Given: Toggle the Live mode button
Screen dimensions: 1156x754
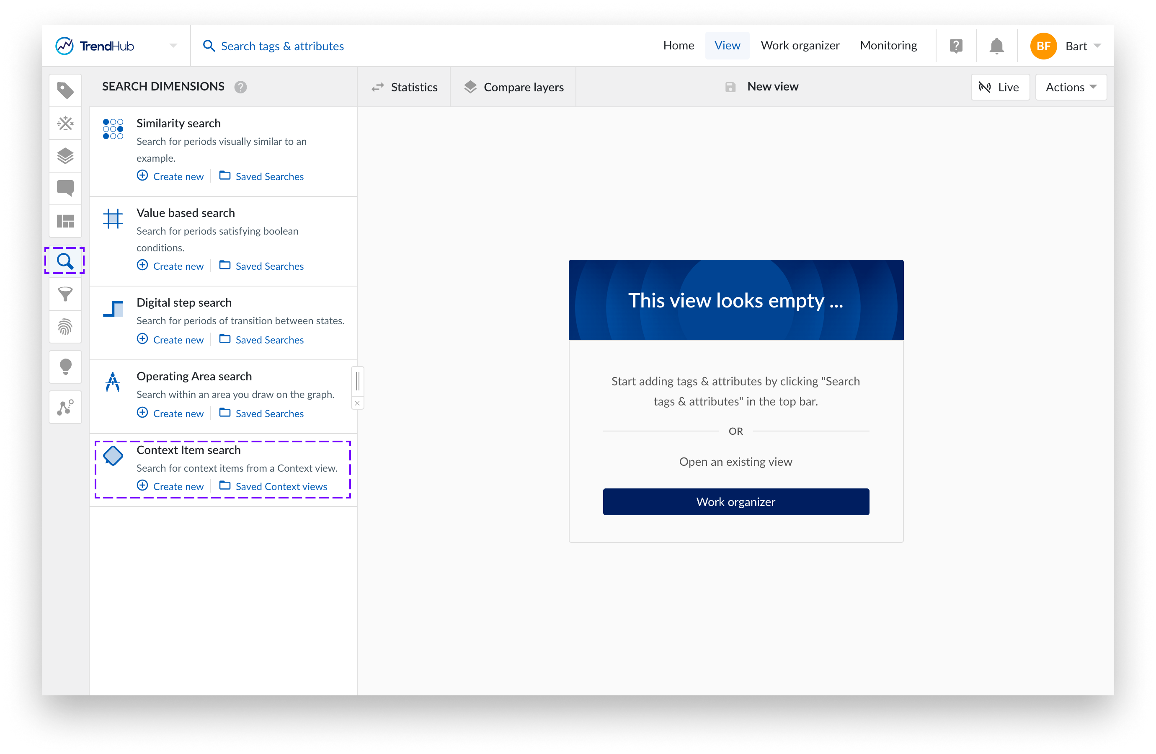Looking at the screenshot, I should (1000, 88).
